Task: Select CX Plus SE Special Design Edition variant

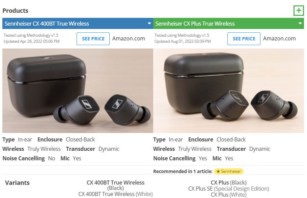Action: click(228, 189)
